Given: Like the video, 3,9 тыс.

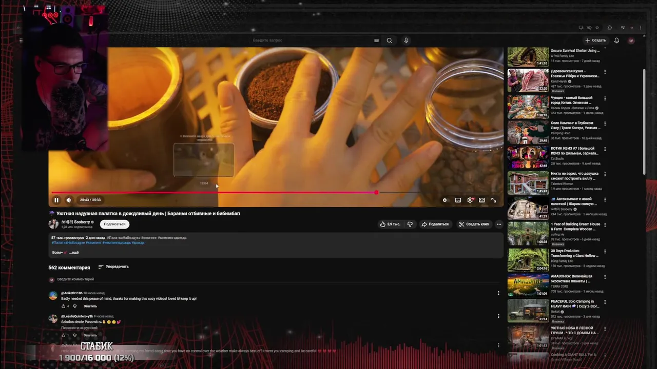Looking at the screenshot, I should 390,224.
